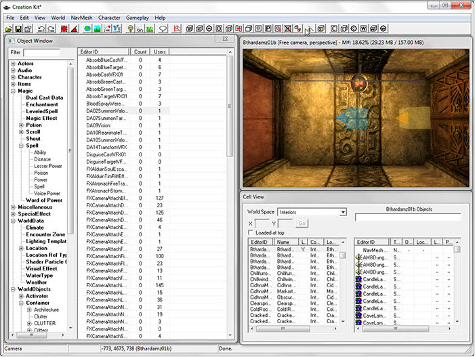Click the boxed letter C toolbar icon
475x357 pixels.
pos(333,28)
